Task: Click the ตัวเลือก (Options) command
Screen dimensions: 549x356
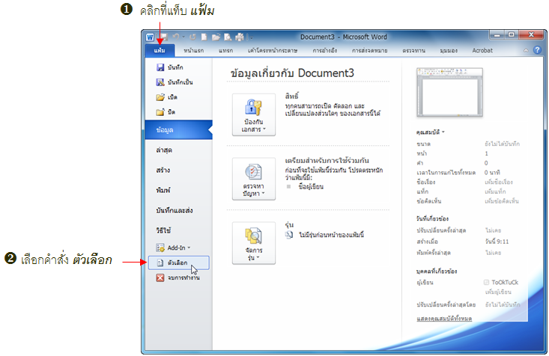Action: coord(178,263)
